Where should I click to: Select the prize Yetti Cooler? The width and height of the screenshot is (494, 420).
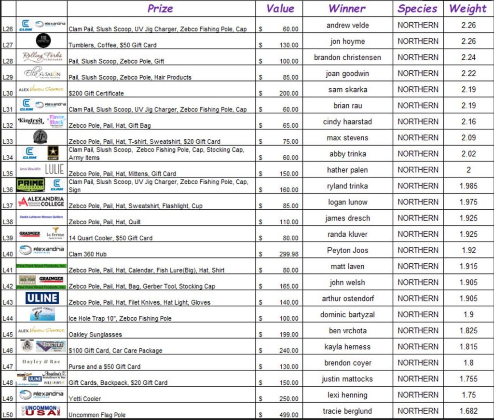click(x=85, y=399)
